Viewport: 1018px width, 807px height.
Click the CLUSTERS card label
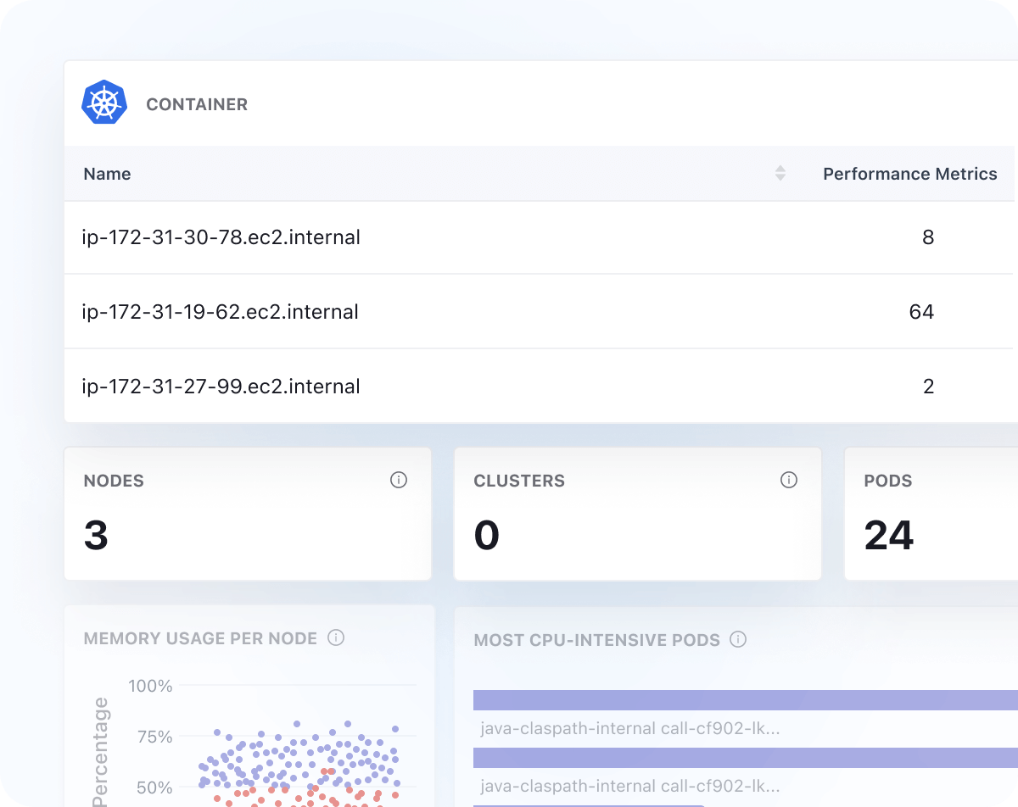pyautogui.click(x=519, y=481)
